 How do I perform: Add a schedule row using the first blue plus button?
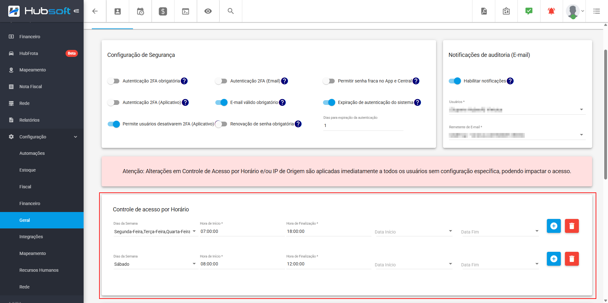coord(554,226)
